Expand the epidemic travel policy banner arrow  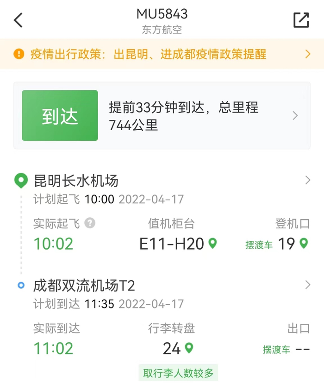[x=308, y=54]
